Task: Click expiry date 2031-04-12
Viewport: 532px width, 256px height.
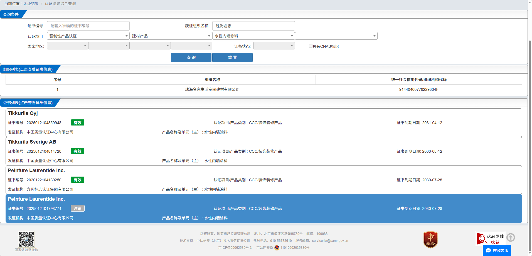Action: tap(432, 123)
